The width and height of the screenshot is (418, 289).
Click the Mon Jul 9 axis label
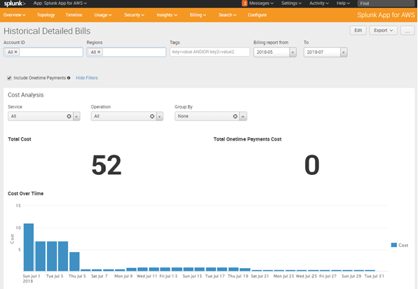pyautogui.click(x=123, y=276)
